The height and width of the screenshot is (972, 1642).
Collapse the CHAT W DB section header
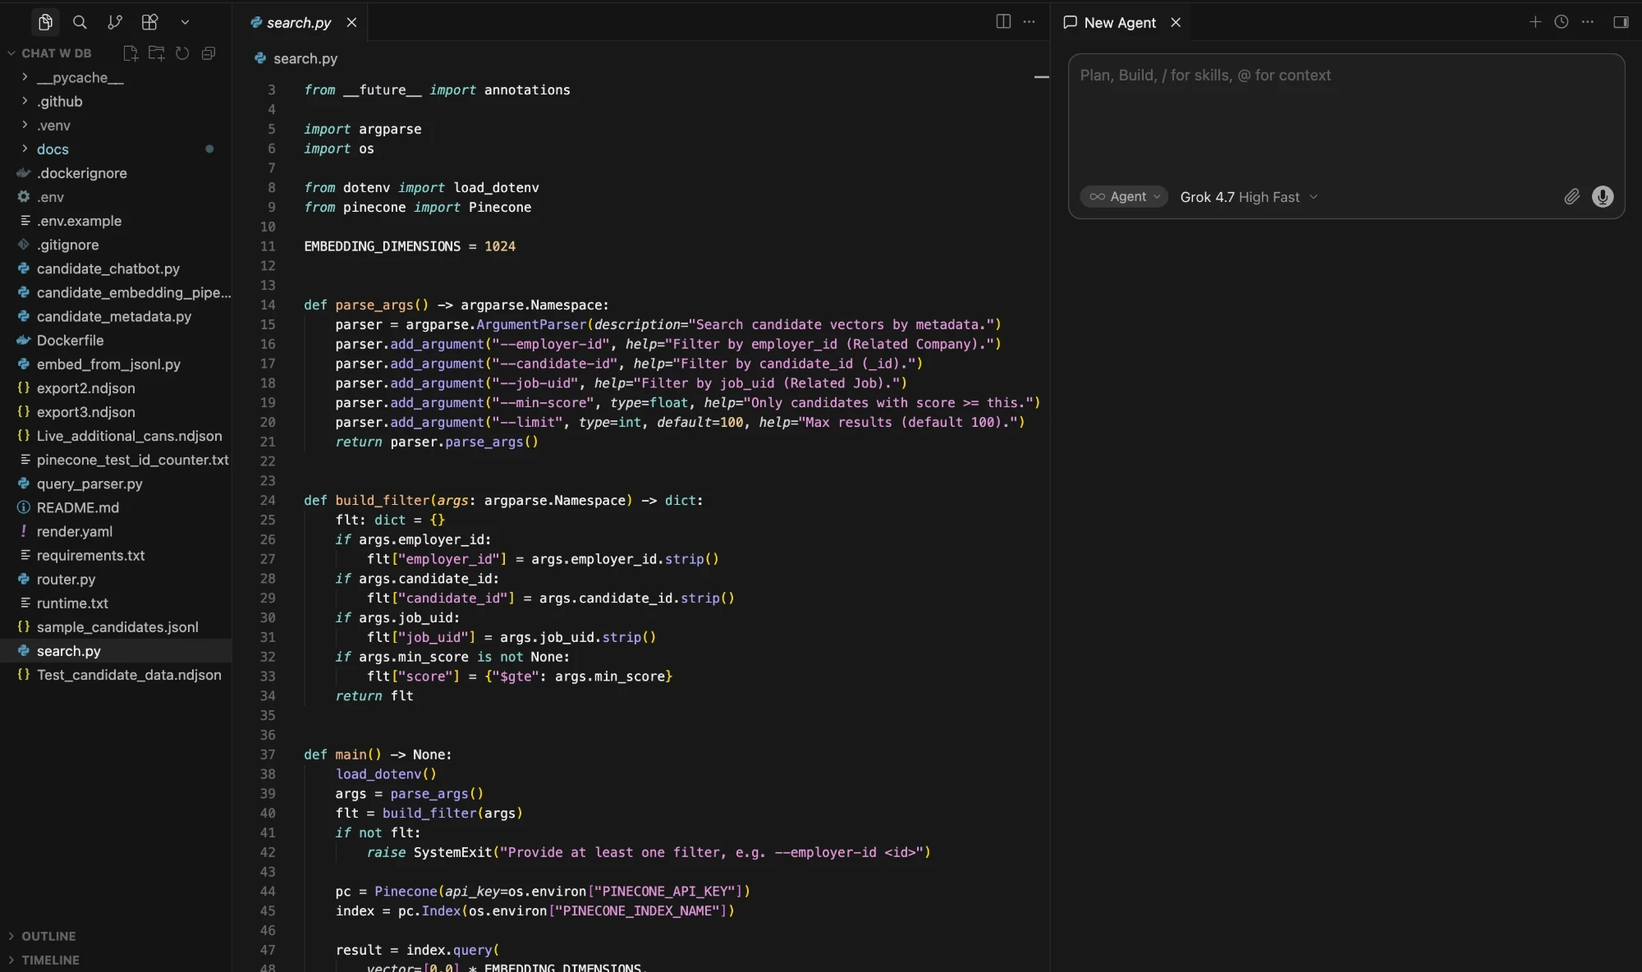[x=56, y=53]
